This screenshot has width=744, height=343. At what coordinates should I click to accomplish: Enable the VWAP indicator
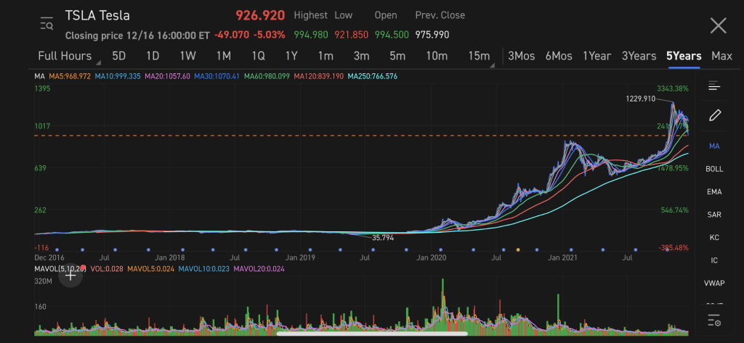[x=714, y=284]
